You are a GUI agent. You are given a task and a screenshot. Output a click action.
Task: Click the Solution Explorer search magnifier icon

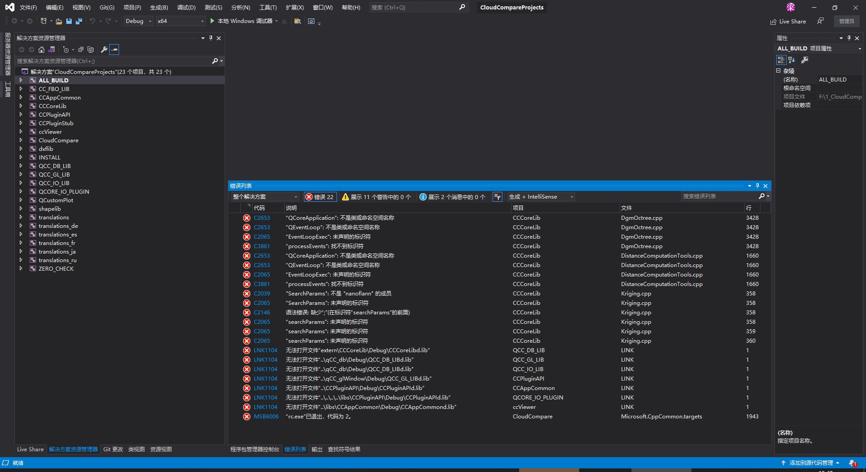[x=215, y=61]
